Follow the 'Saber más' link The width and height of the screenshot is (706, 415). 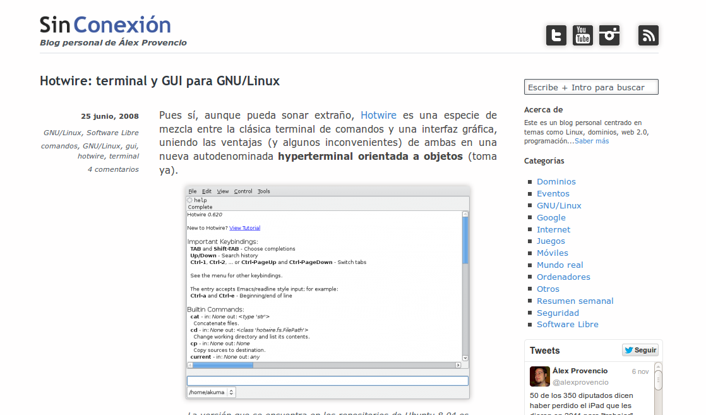pyautogui.click(x=591, y=141)
